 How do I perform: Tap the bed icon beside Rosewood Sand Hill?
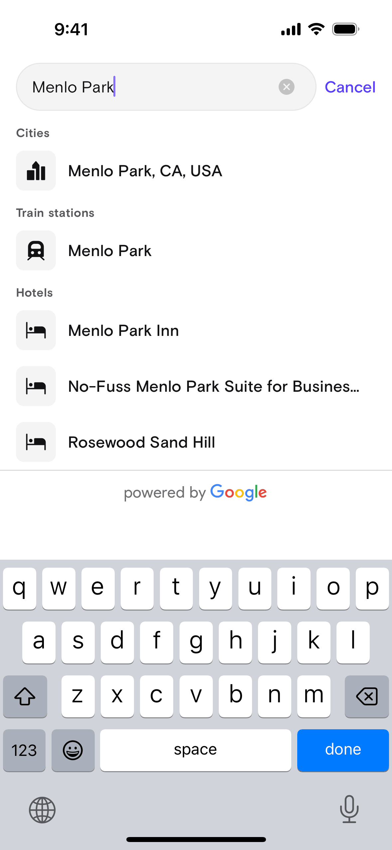point(36,442)
